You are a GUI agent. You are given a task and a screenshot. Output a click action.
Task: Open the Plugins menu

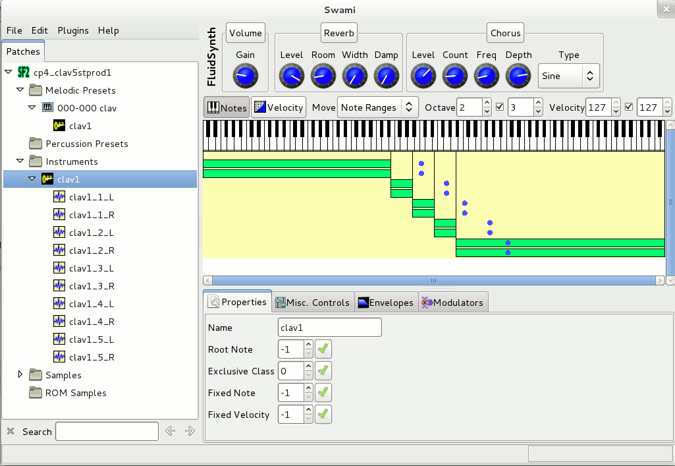[73, 30]
